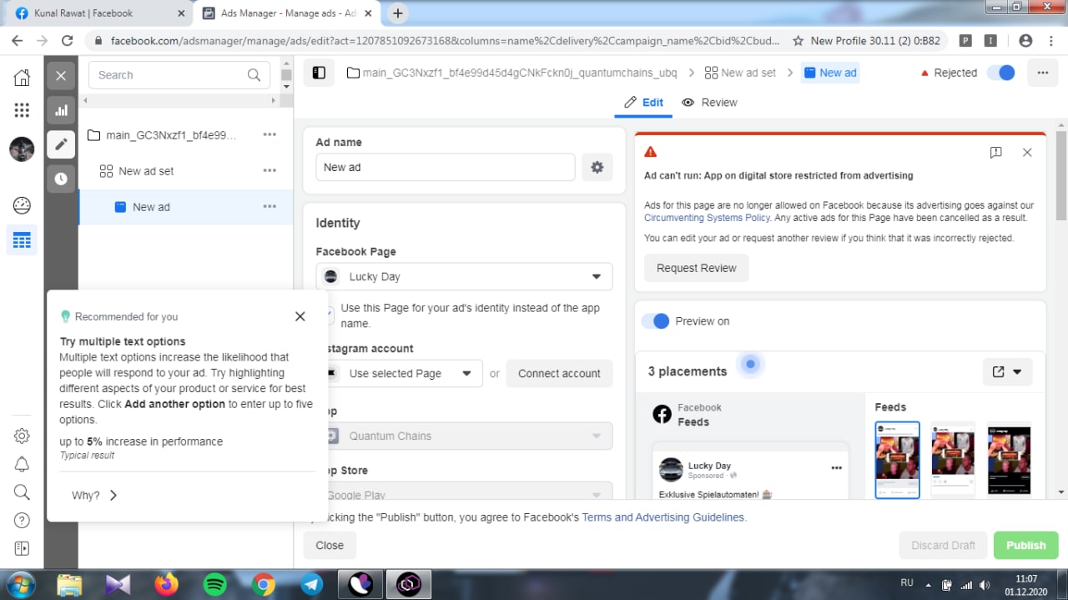Click into the Ad name input field
This screenshot has height=600, width=1068.
pyautogui.click(x=445, y=167)
